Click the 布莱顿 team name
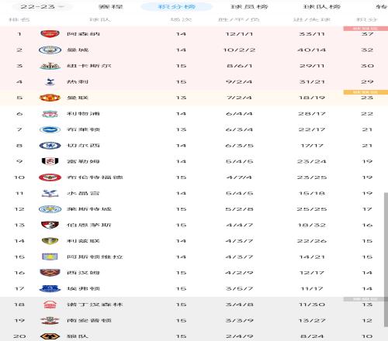This screenshot has width=388, height=341. [x=83, y=129]
